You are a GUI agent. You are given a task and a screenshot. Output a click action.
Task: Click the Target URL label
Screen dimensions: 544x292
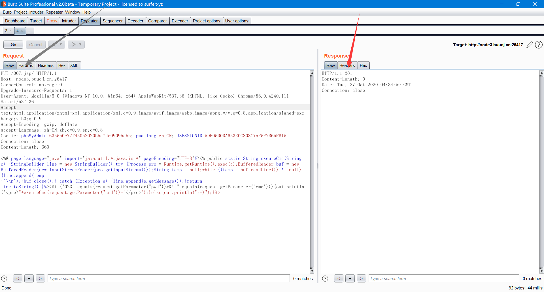click(488, 45)
